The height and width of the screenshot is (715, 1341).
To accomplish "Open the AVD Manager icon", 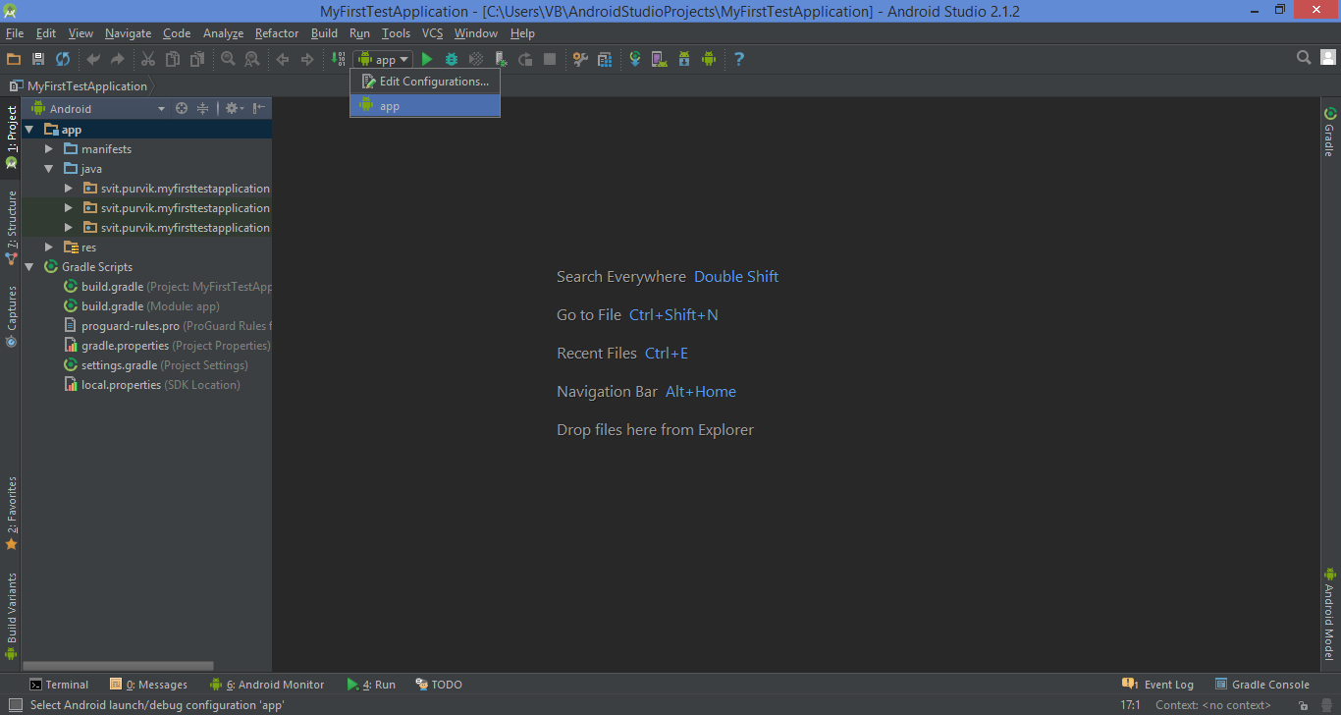I will pos(660,59).
